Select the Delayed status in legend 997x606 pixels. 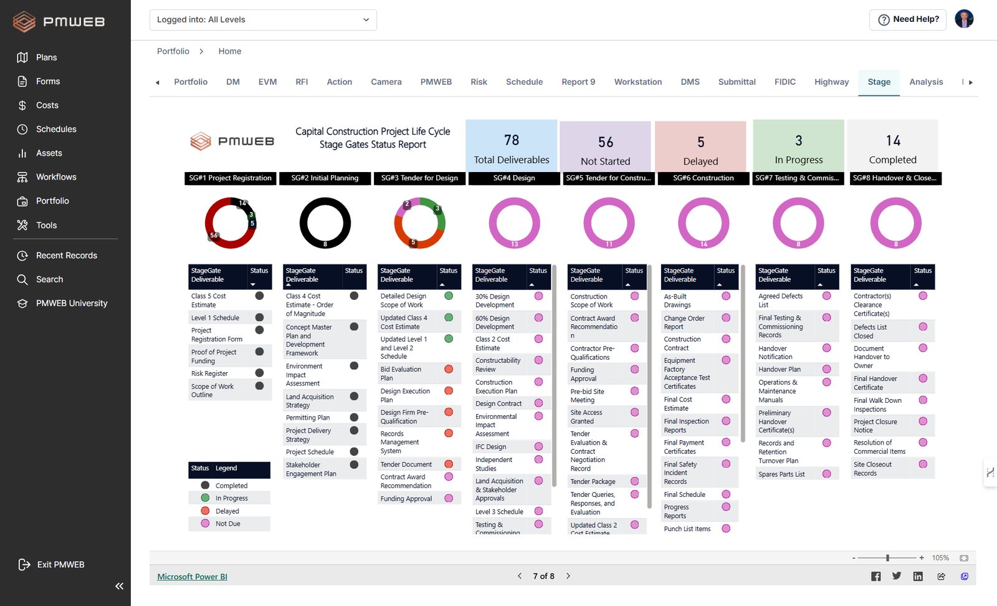[x=229, y=511]
